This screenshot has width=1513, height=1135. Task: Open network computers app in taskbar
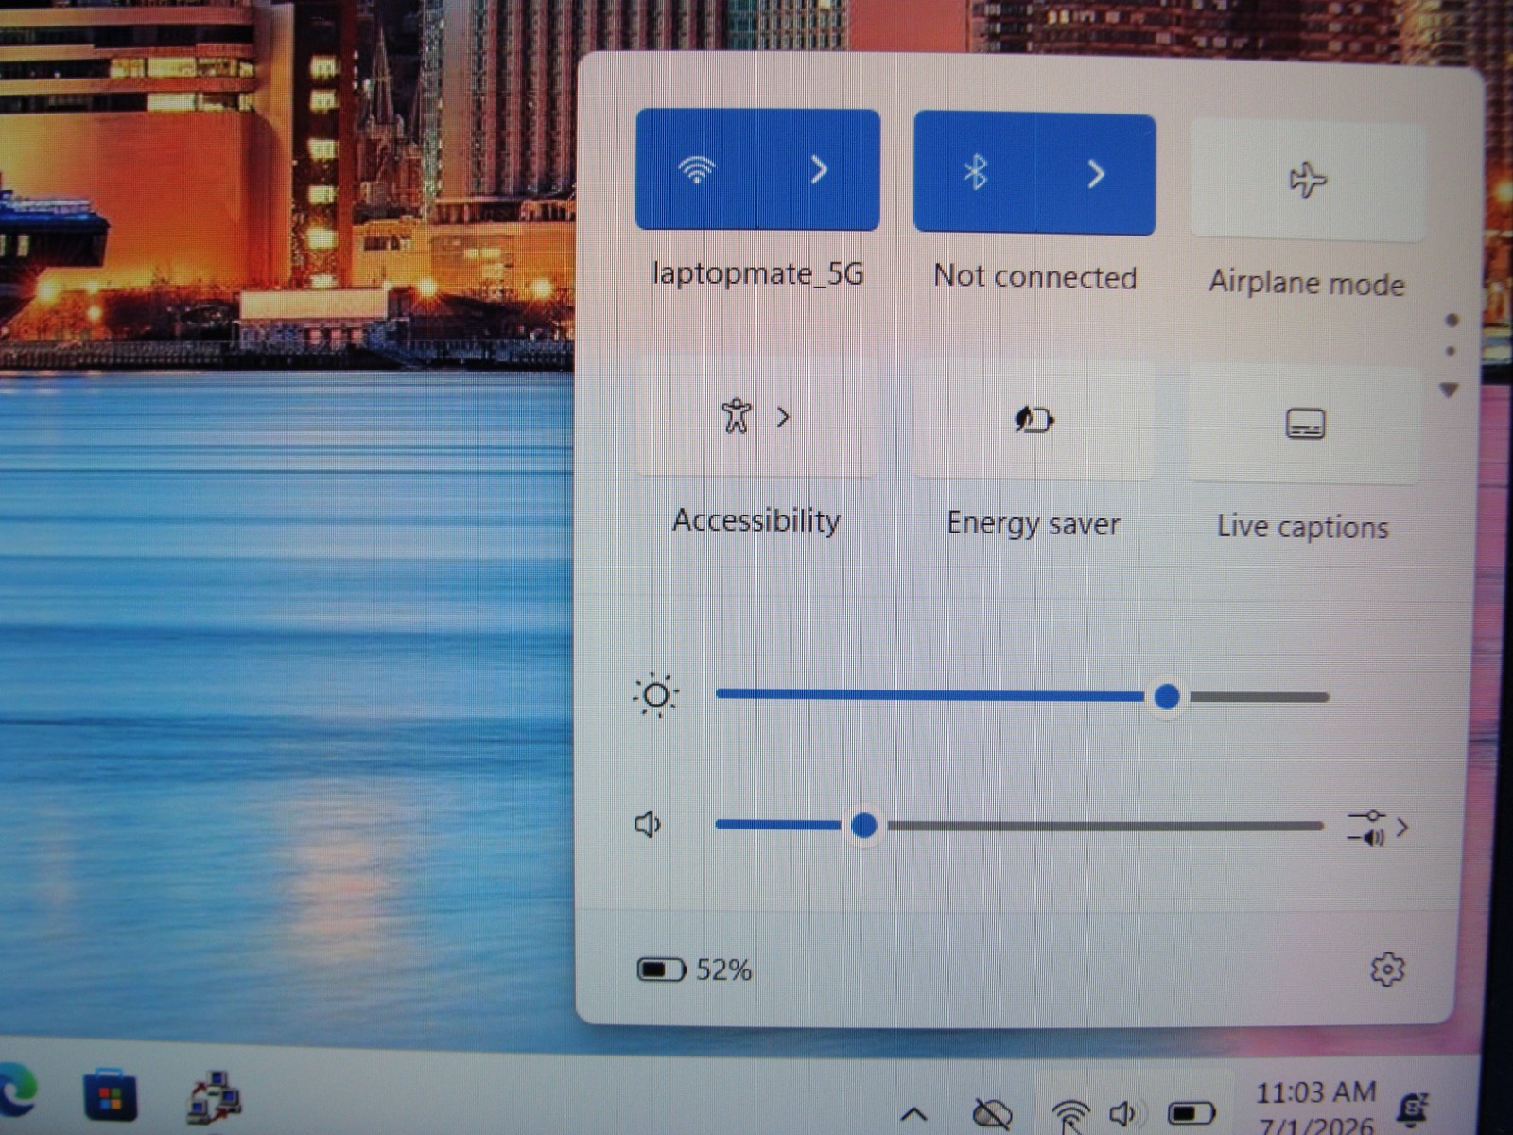click(x=214, y=1097)
